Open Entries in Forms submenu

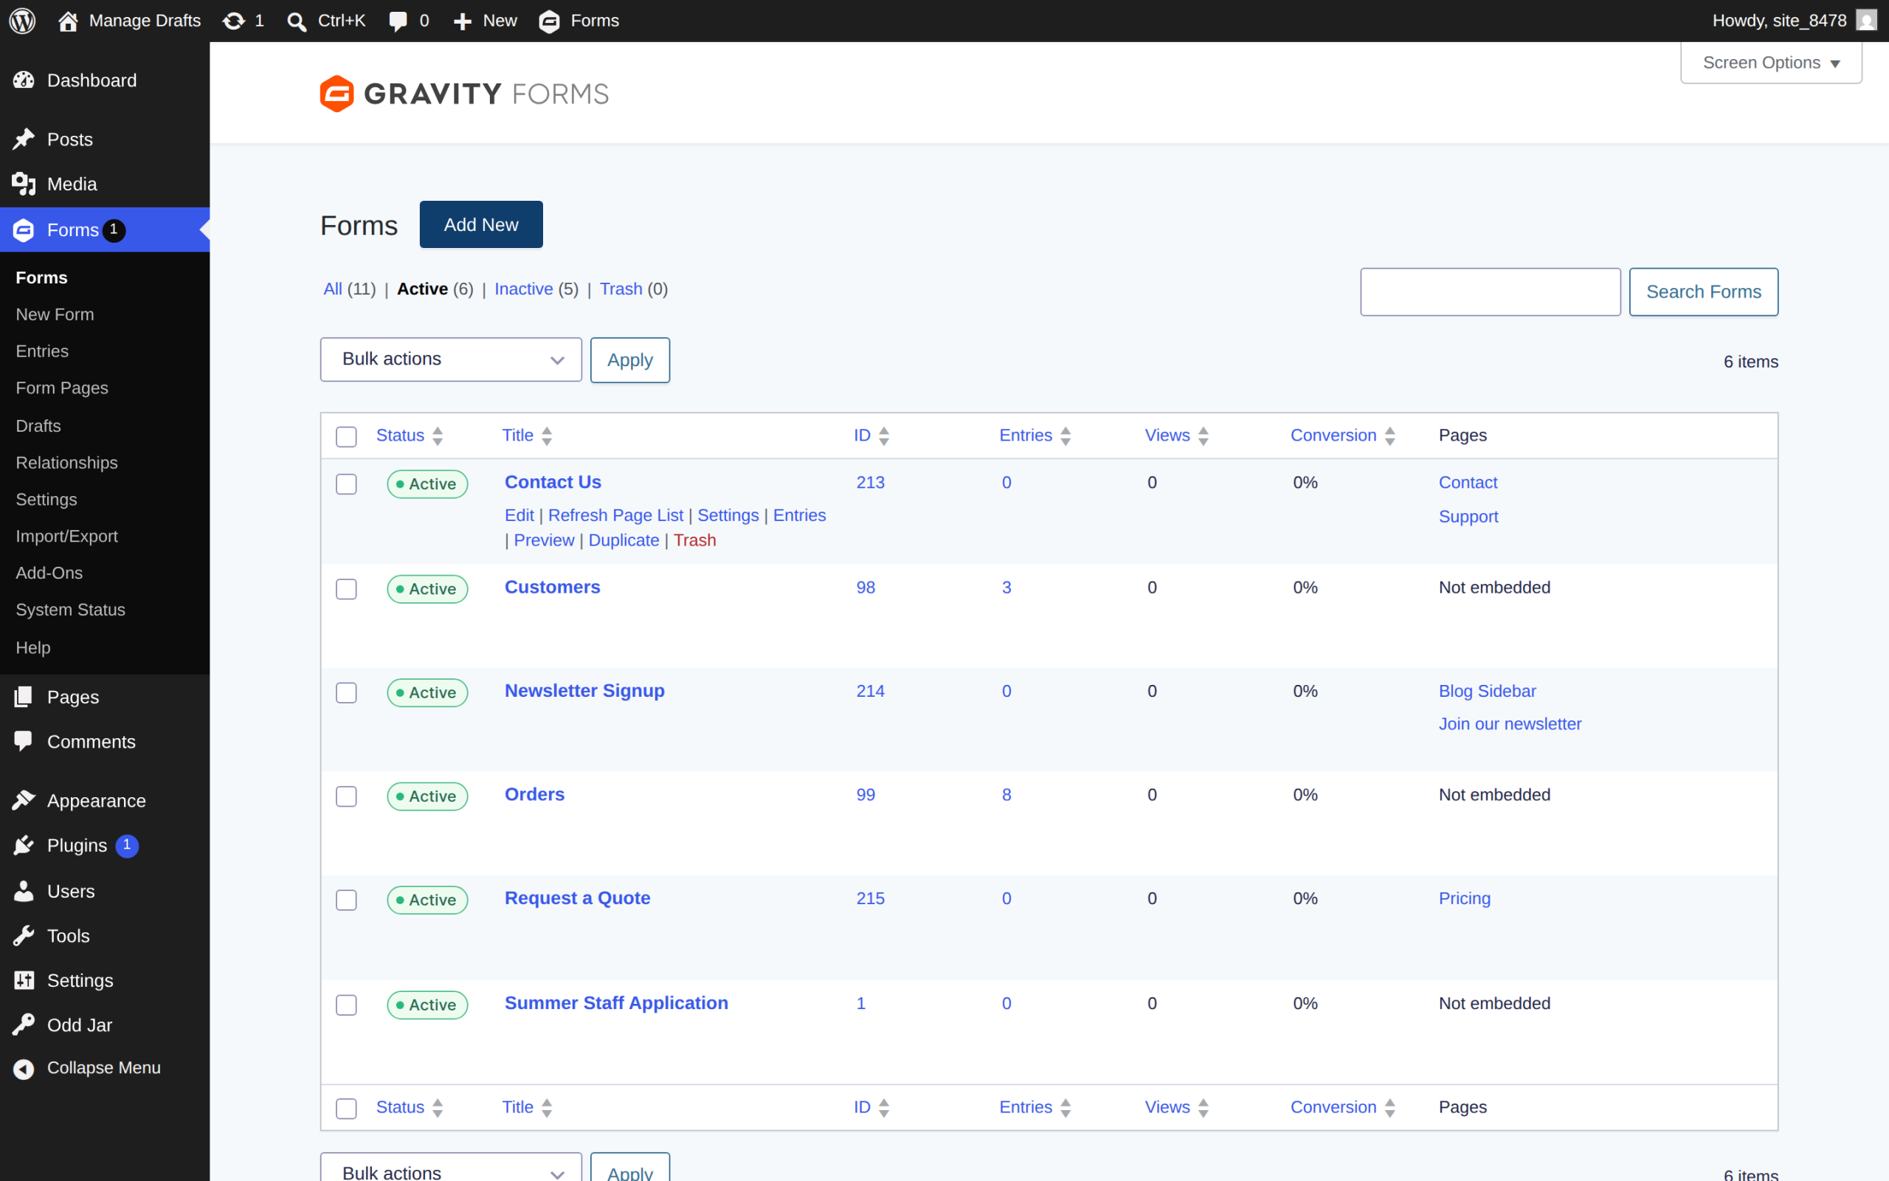(42, 351)
